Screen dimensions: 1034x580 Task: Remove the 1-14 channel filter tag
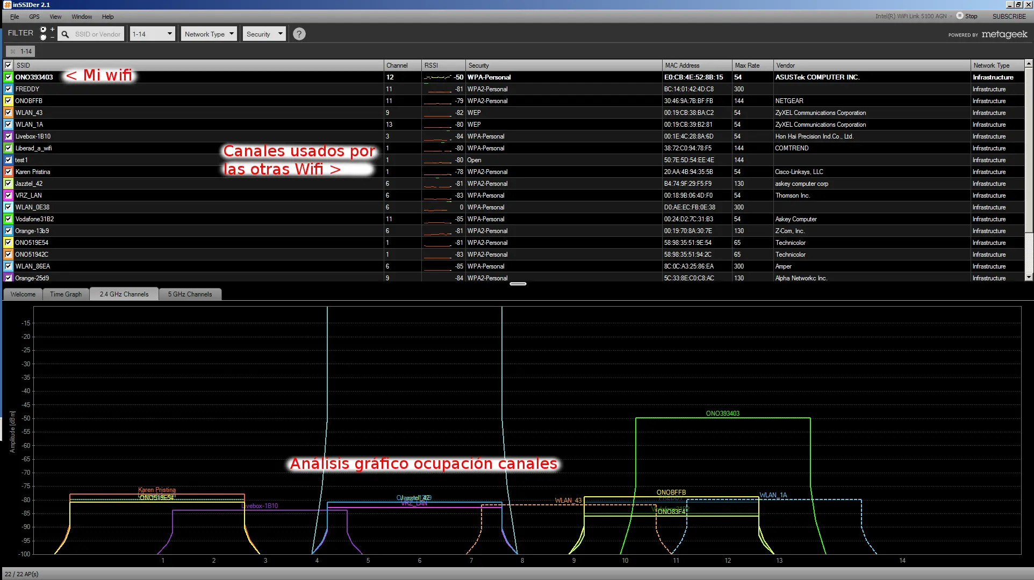[13, 52]
